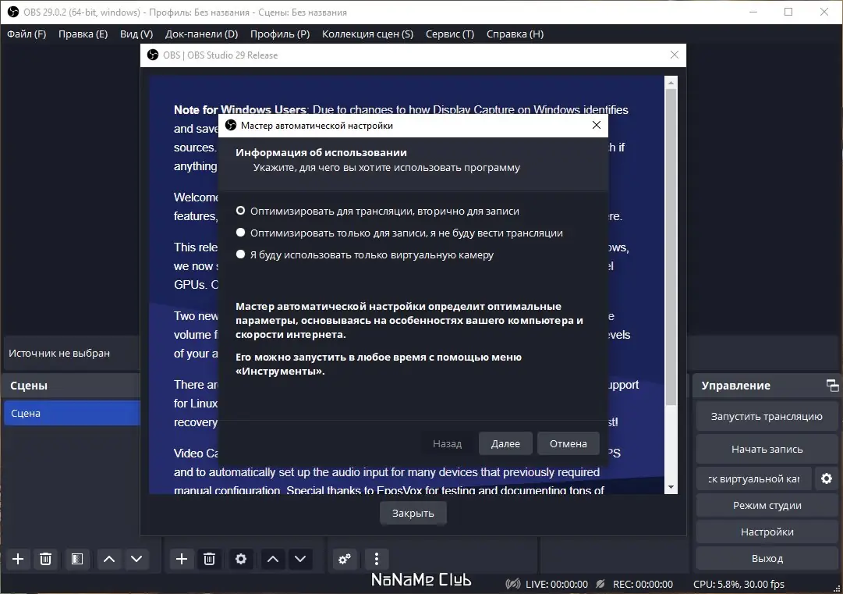The image size is (843, 594).
Task: Click OBS logo in main title bar
Action: [x=13, y=12]
